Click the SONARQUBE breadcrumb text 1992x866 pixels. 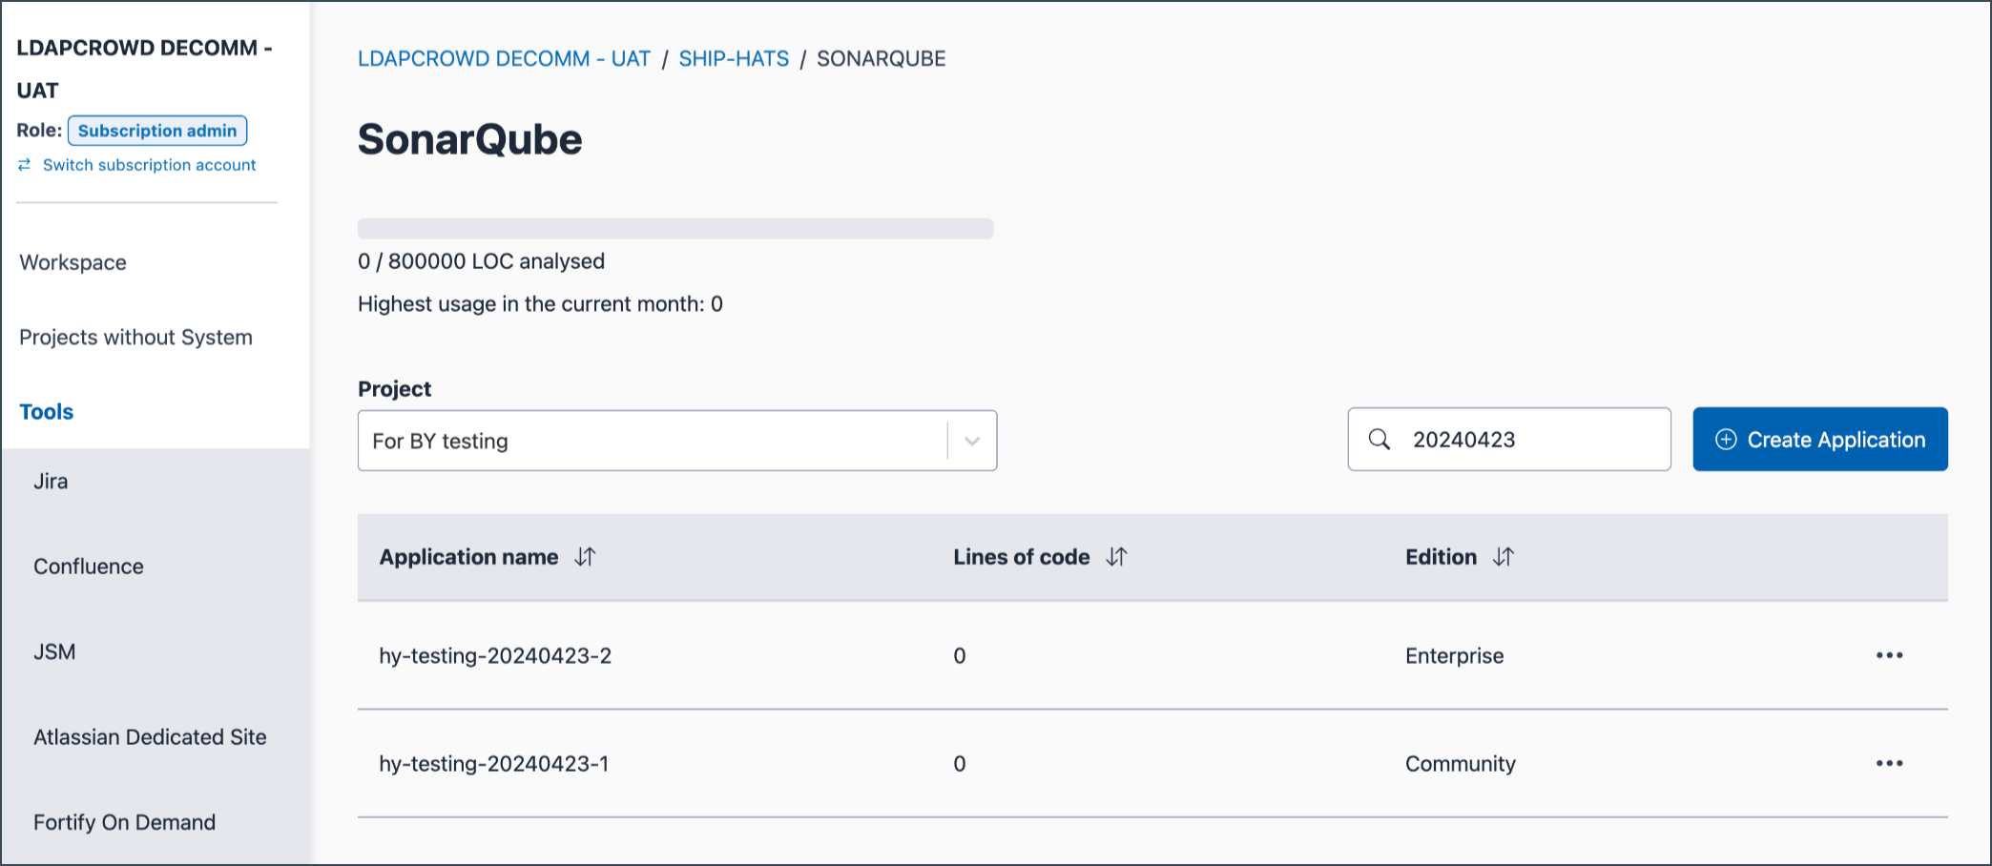click(x=881, y=59)
